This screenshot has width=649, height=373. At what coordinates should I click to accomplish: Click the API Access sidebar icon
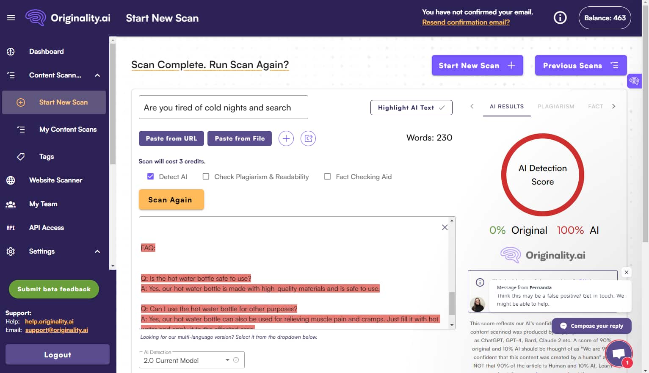[11, 227]
